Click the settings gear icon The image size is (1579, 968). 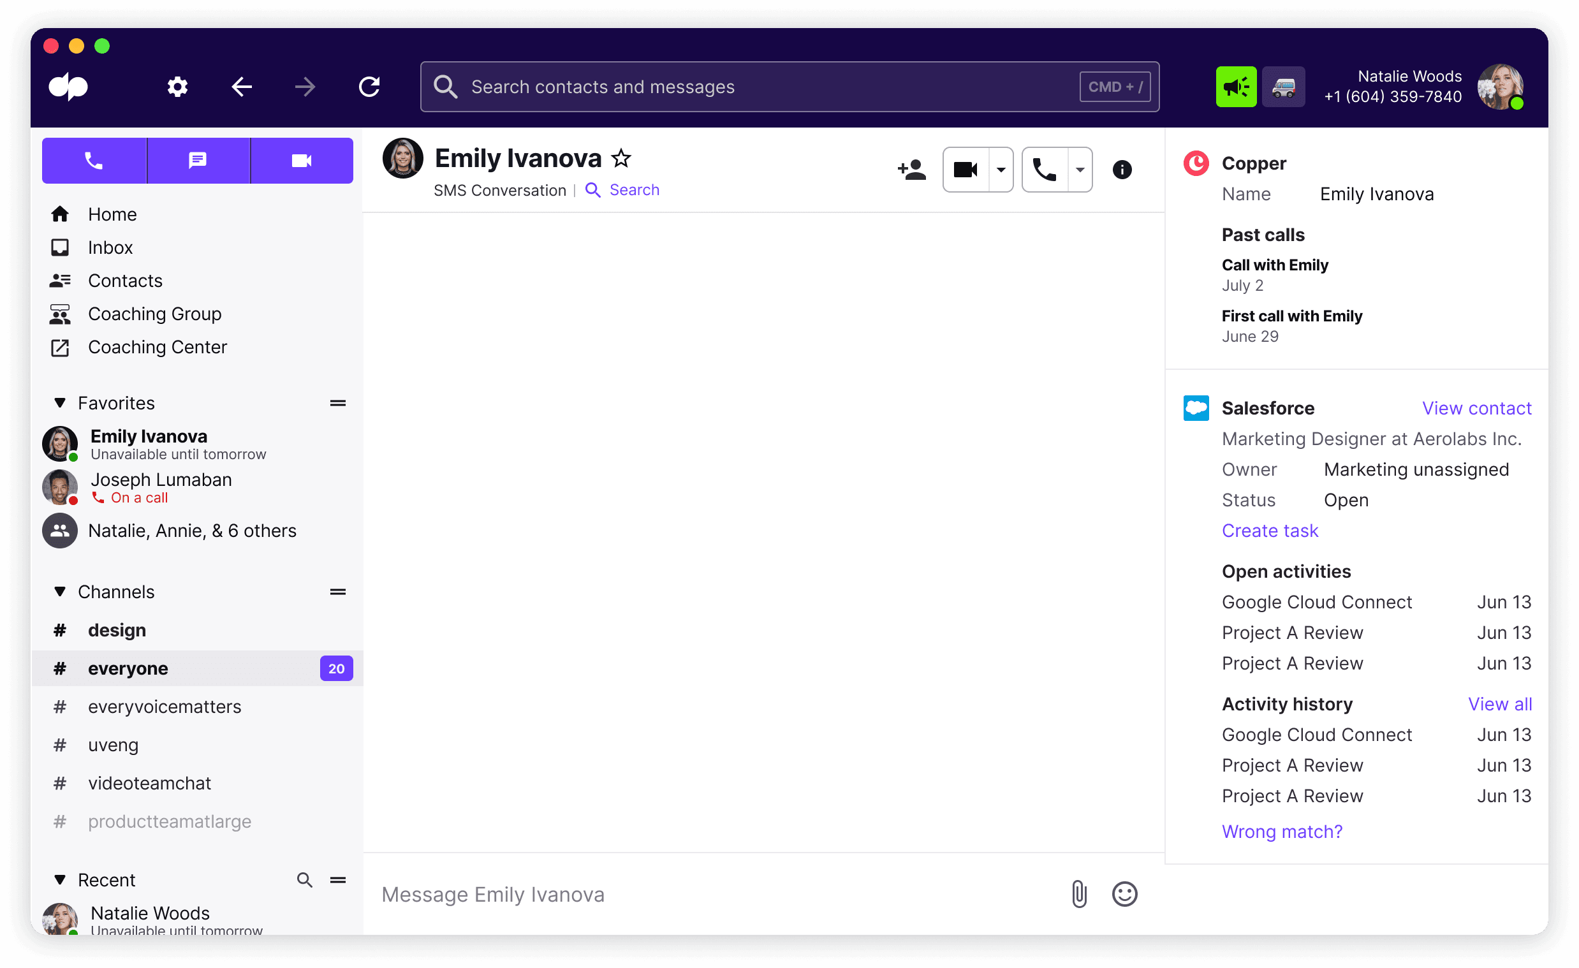click(x=177, y=87)
